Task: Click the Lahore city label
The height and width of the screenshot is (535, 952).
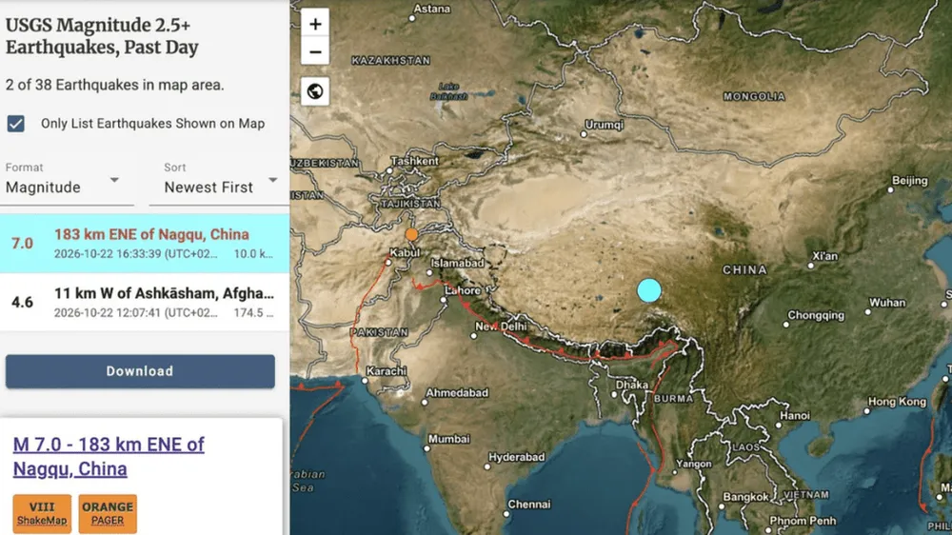Action: [x=463, y=290]
